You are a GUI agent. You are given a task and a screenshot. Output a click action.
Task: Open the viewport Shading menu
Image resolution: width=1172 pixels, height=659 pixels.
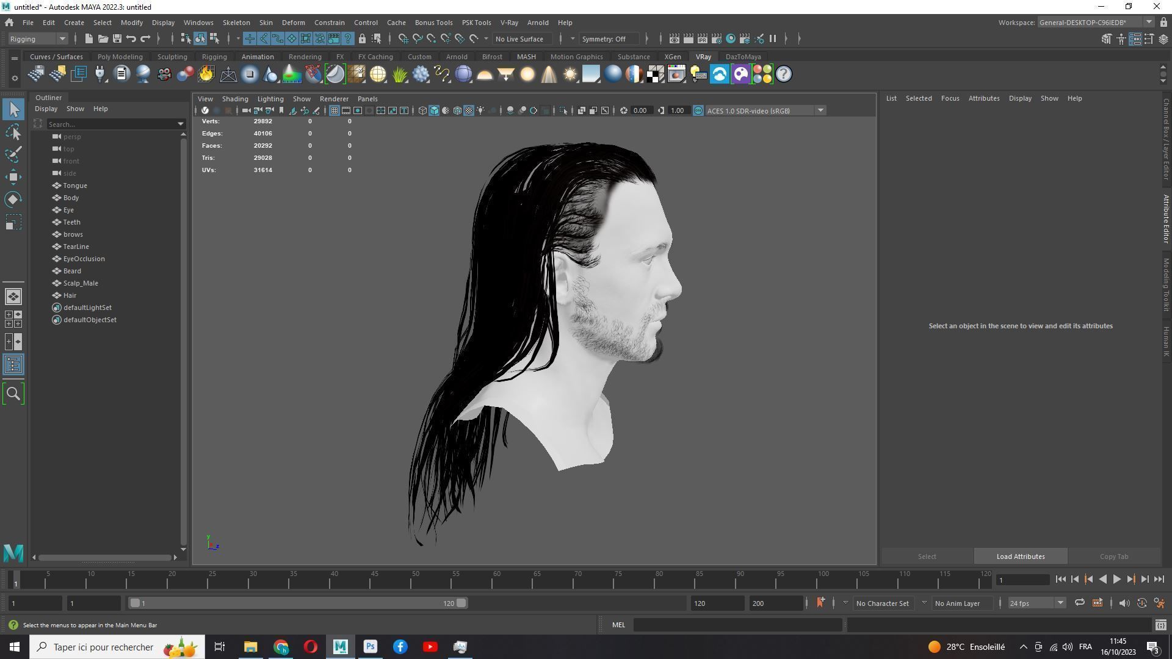tap(235, 99)
